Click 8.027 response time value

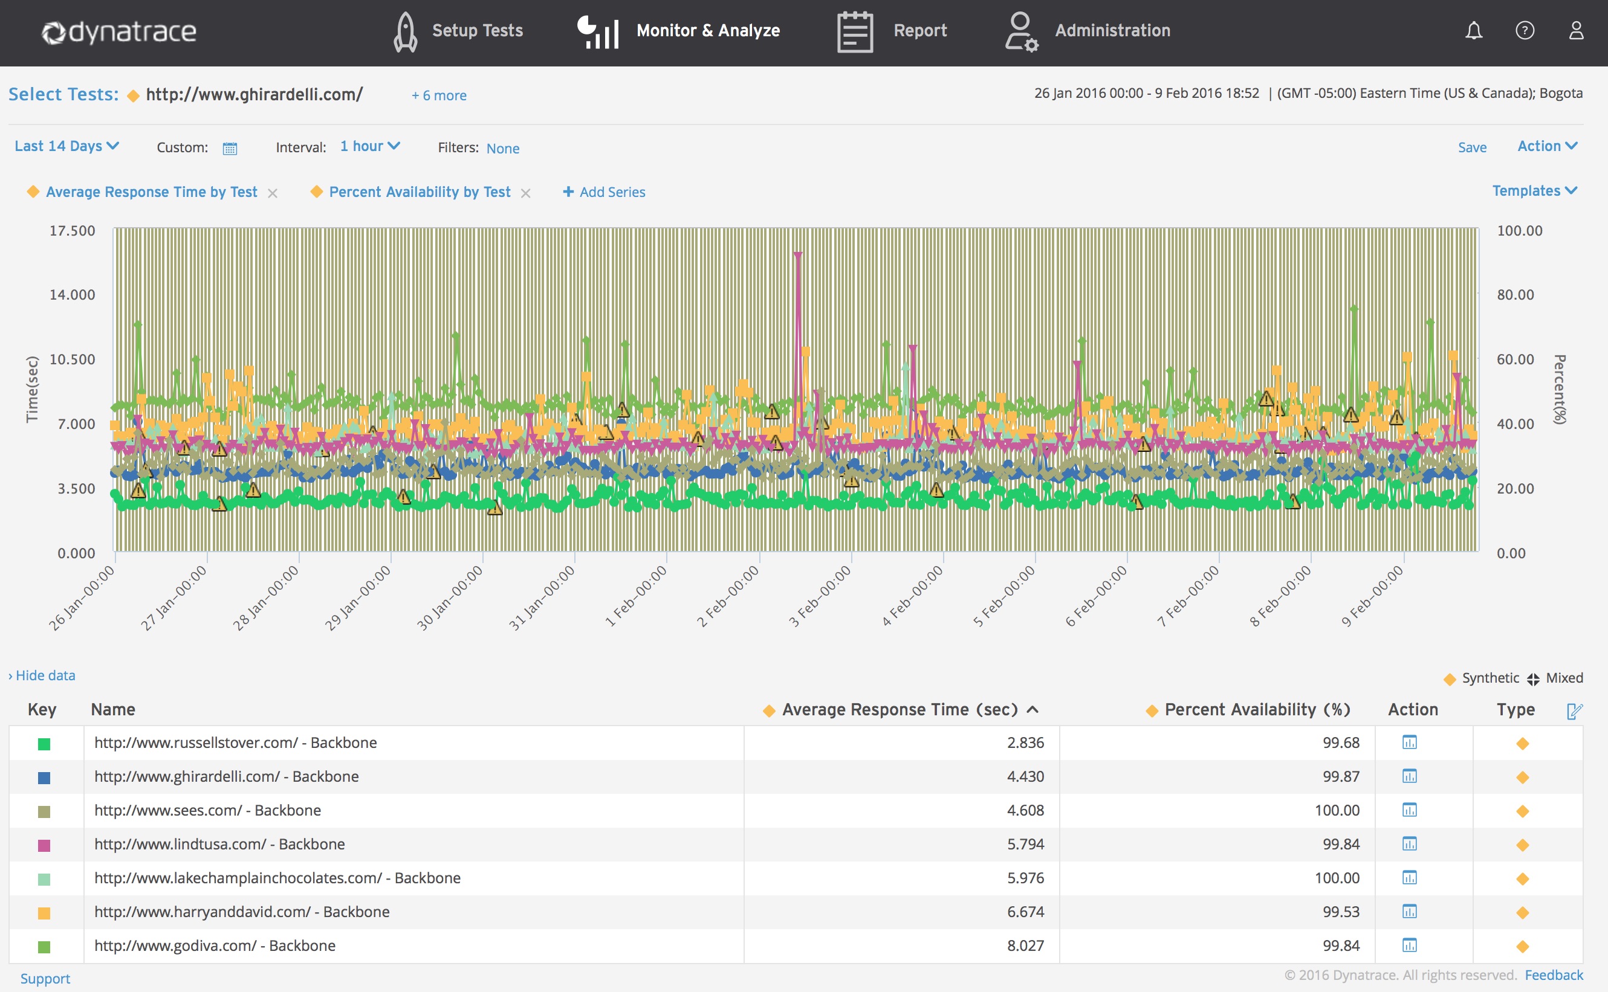(1025, 945)
